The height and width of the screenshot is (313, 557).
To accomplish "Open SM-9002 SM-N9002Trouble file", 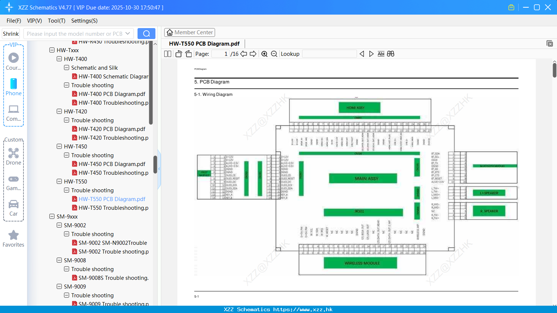I will 109,243.
